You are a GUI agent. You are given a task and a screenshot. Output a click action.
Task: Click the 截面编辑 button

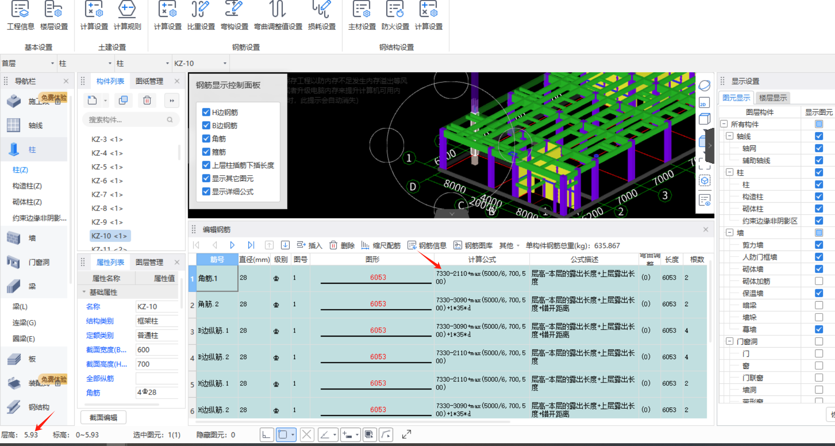click(x=103, y=417)
